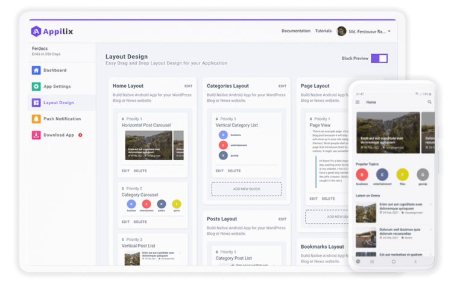Open the Tutorials menu item
The height and width of the screenshot is (289, 463).
tap(323, 31)
